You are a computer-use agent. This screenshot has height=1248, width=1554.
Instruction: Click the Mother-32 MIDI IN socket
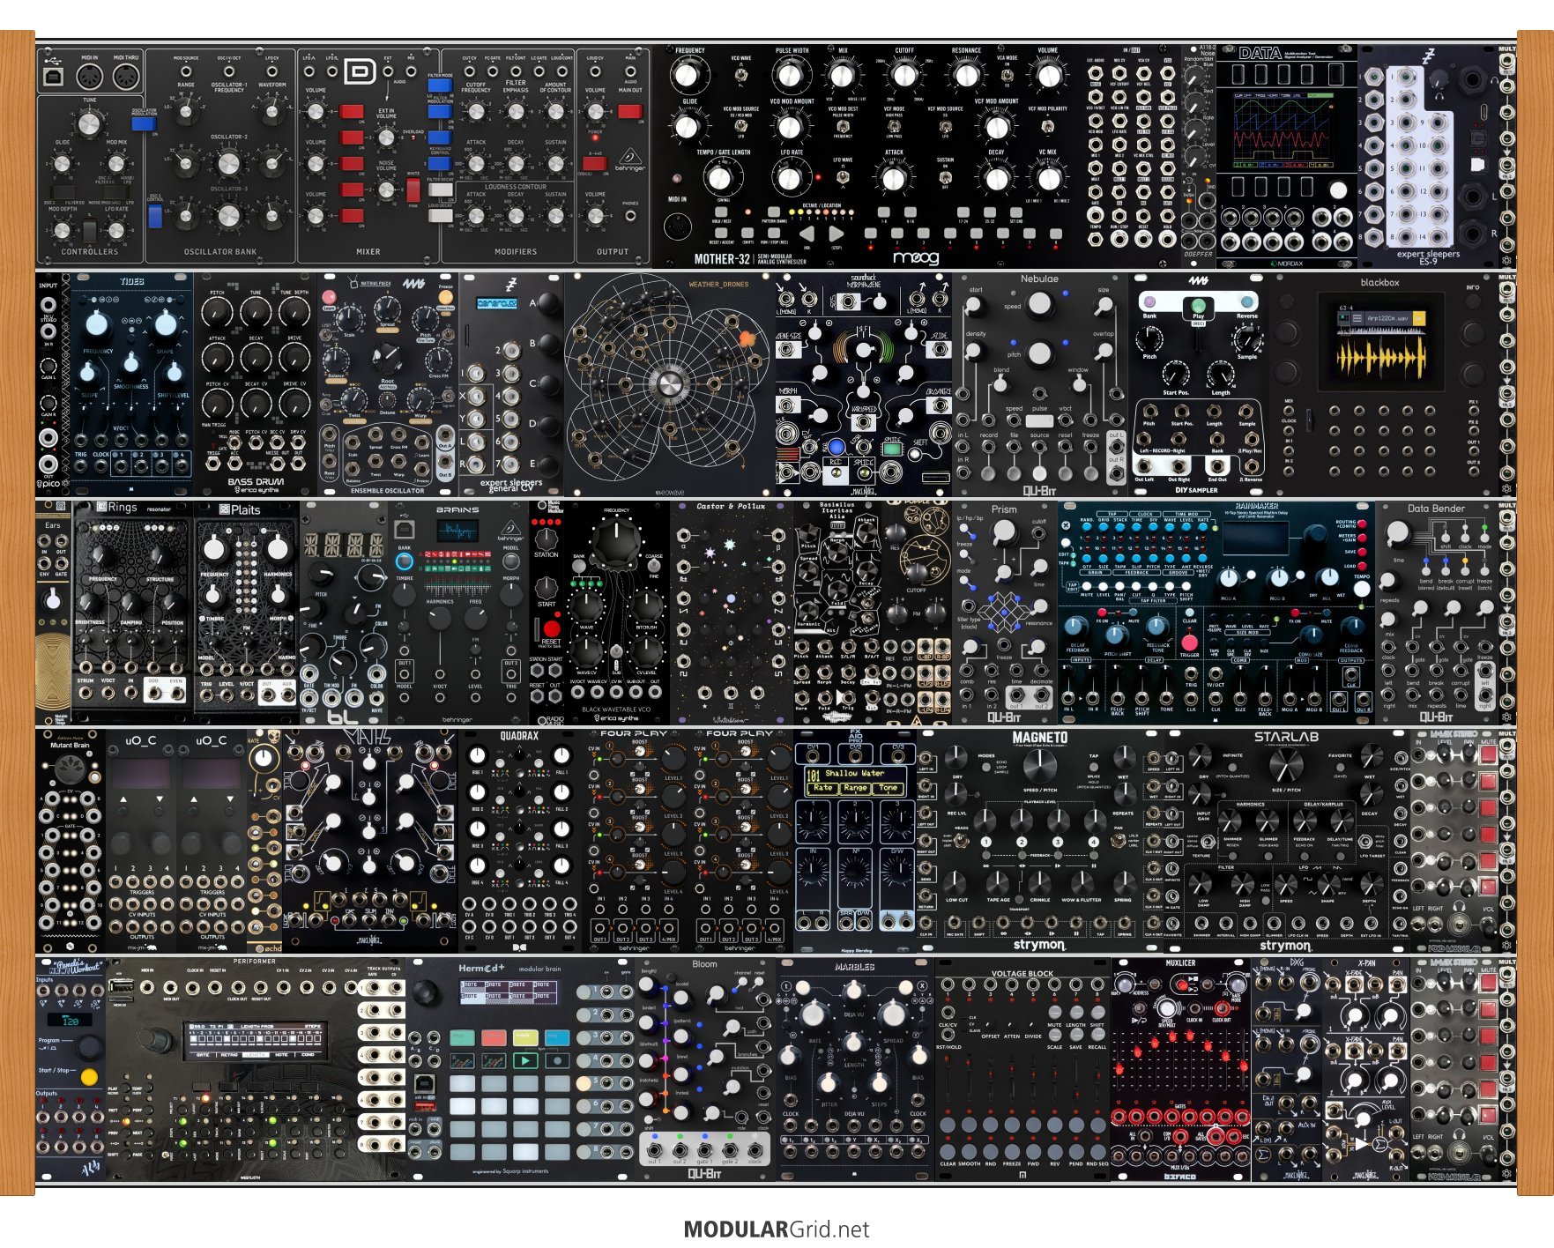point(677,227)
